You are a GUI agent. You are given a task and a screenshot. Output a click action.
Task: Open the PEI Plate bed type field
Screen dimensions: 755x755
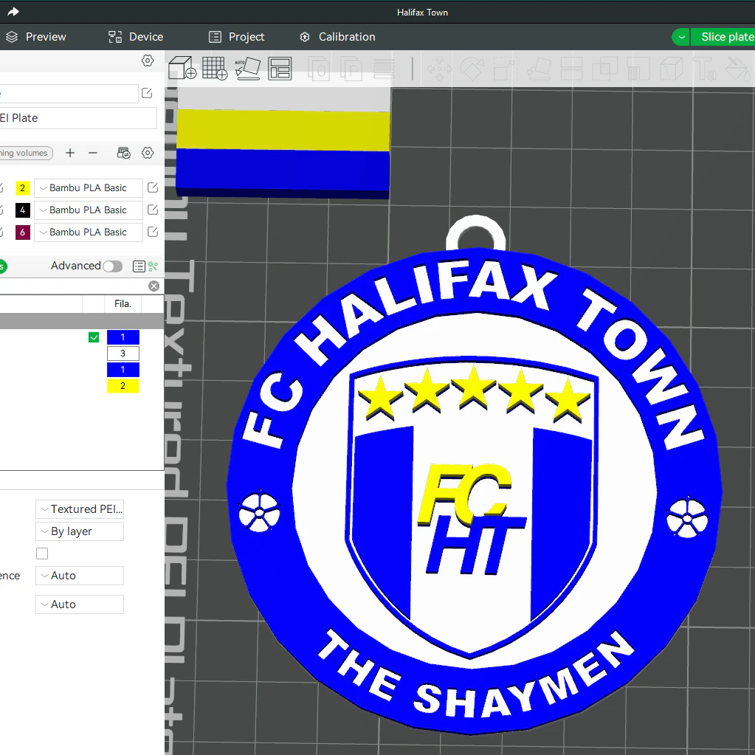tap(78, 118)
